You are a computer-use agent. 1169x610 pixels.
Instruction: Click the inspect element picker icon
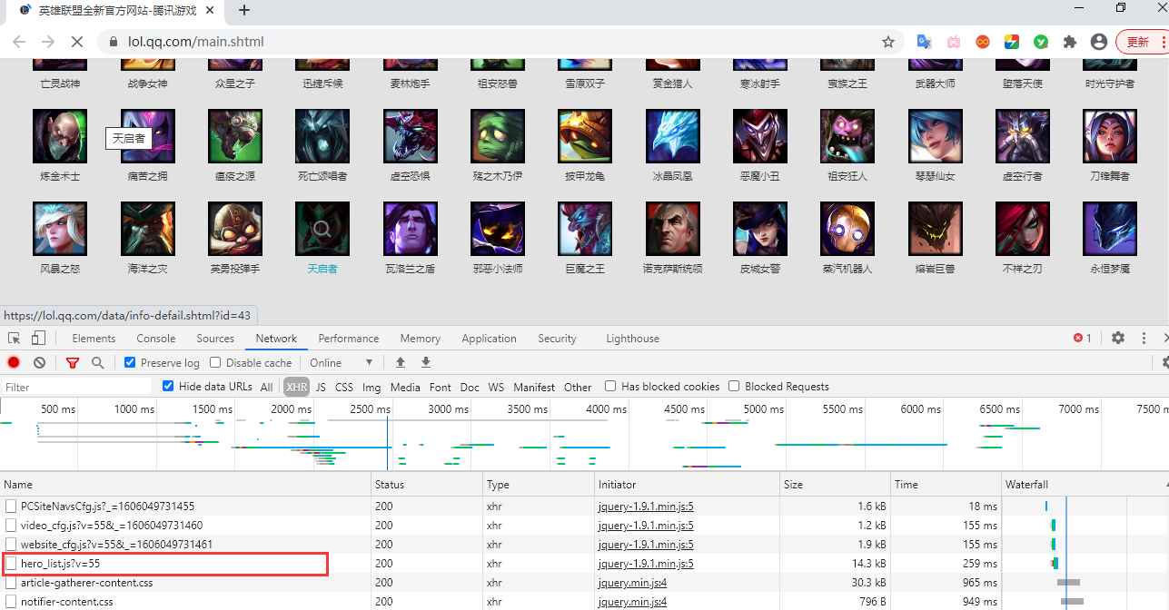click(x=14, y=339)
